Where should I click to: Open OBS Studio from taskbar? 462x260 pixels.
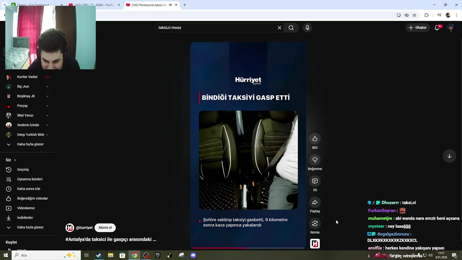click(x=146, y=255)
